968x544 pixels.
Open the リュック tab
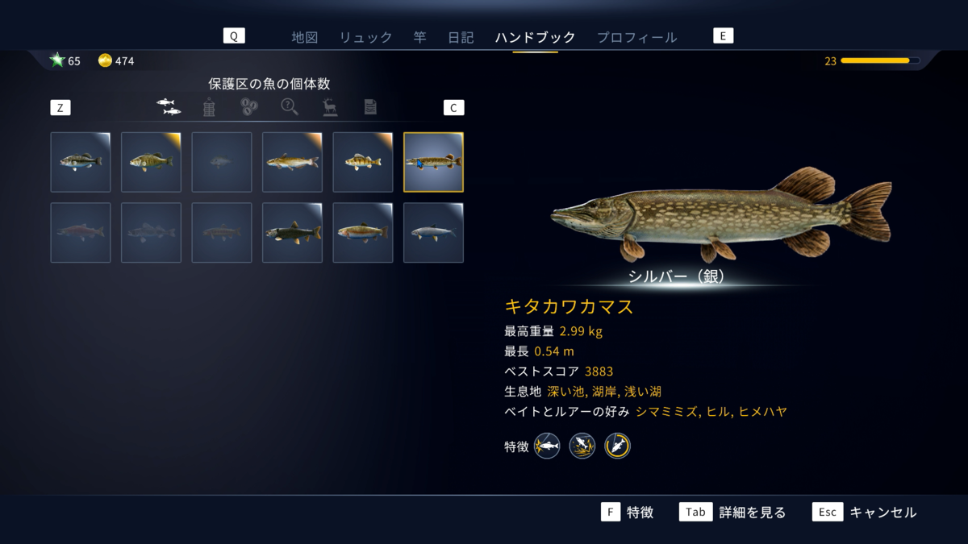pyautogui.click(x=365, y=37)
